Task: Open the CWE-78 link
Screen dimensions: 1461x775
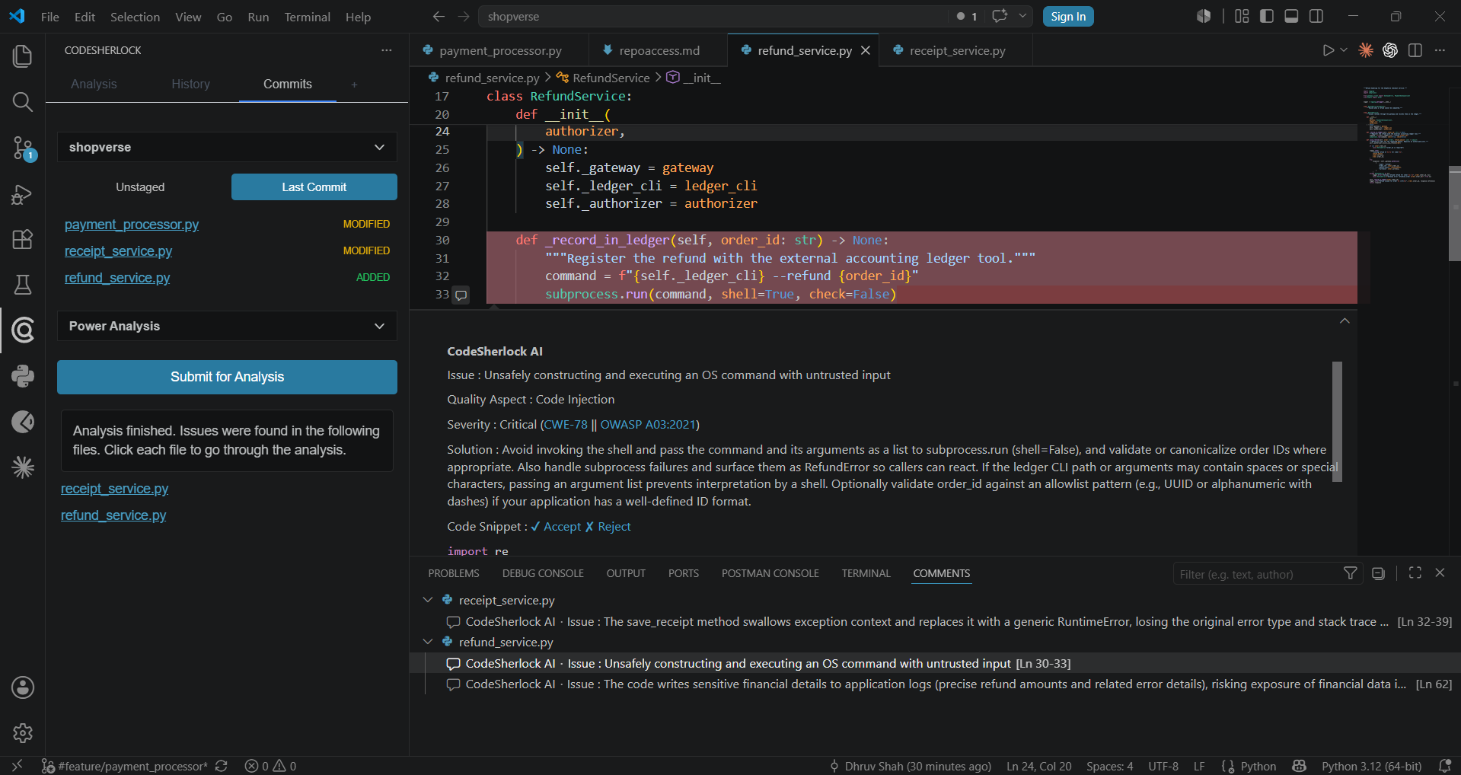Action: click(566, 424)
